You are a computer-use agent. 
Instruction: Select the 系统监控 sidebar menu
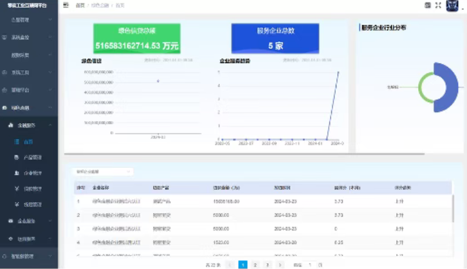pyautogui.click(x=29, y=37)
